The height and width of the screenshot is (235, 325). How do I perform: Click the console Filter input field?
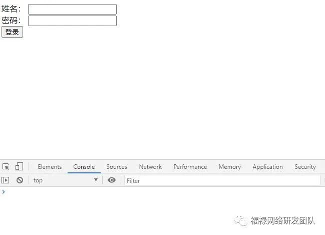[x=222, y=180]
